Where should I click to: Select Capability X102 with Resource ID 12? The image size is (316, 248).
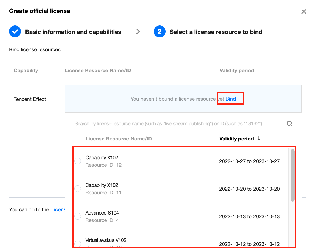pyautogui.click(x=78, y=161)
